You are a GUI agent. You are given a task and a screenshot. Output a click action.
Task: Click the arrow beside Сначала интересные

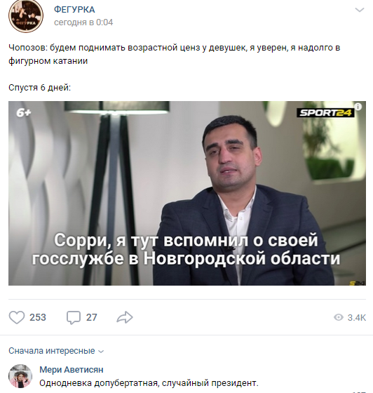[x=101, y=352]
